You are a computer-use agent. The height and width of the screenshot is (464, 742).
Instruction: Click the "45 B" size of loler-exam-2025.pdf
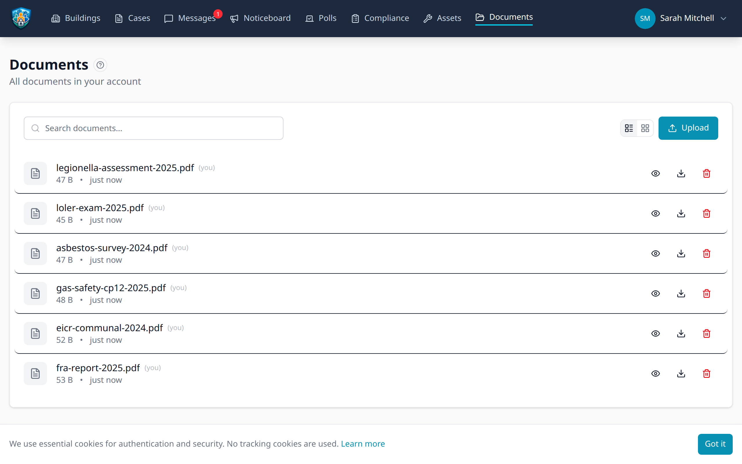(64, 220)
